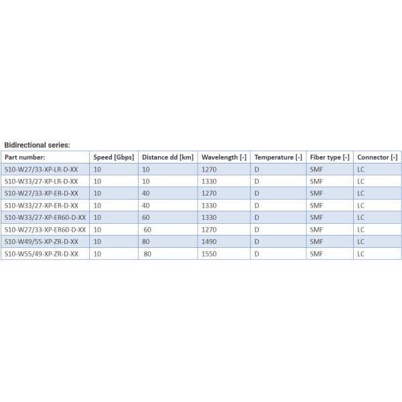Select part number S10-W27/33-XP-ER-D-XX

[x=42, y=194]
